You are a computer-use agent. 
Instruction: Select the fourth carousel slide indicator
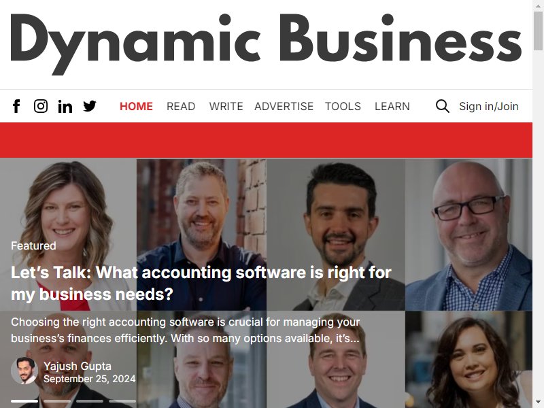[x=122, y=401]
